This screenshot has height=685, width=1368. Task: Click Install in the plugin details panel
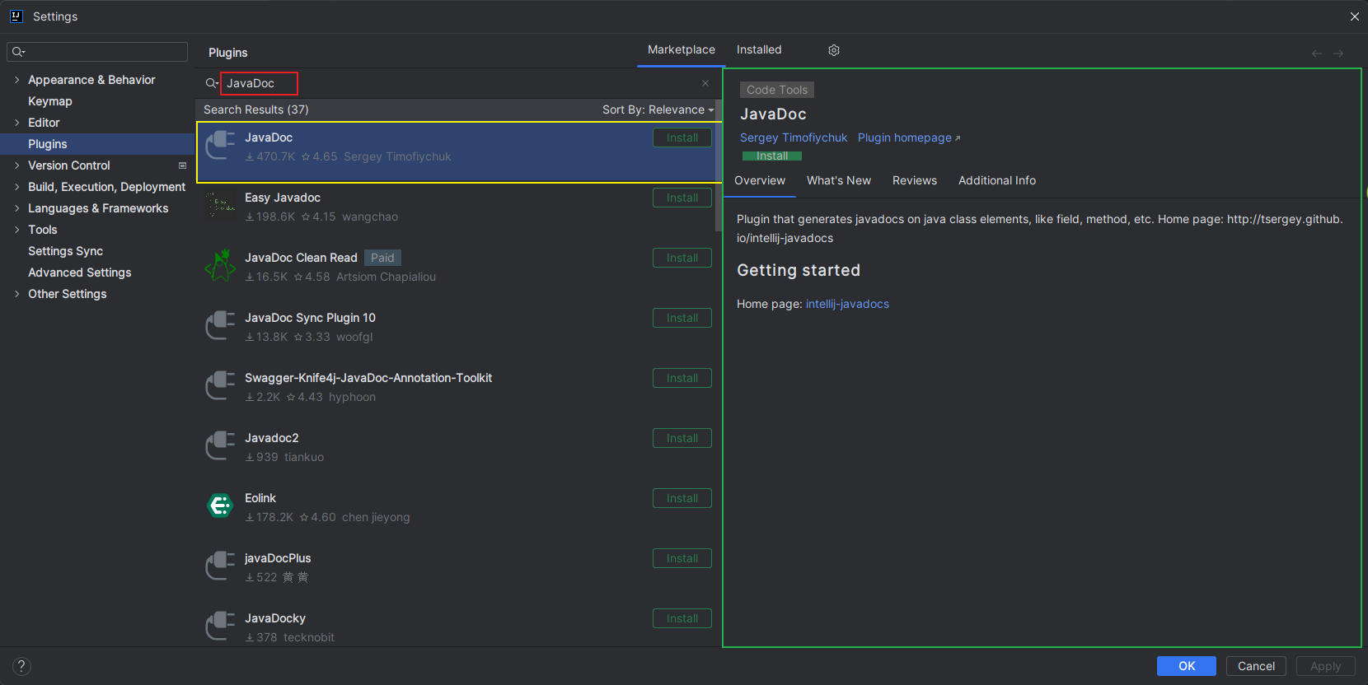(x=772, y=156)
